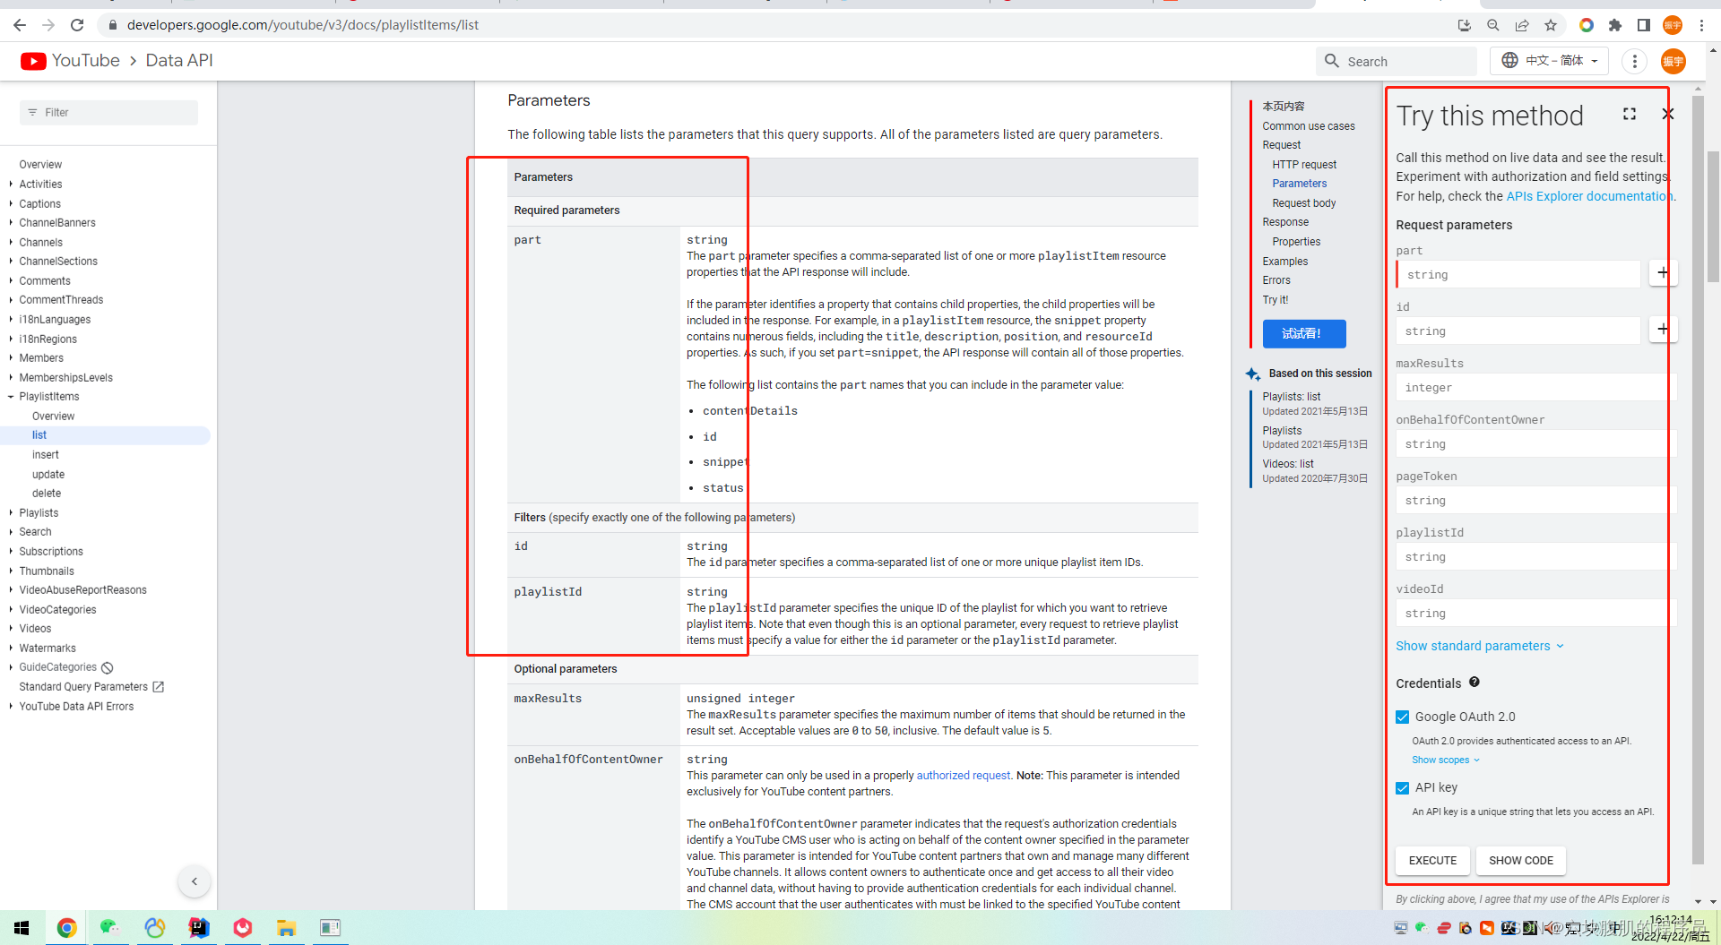Expand the Activities tree item
The height and width of the screenshot is (945, 1721).
(x=11, y=185)
